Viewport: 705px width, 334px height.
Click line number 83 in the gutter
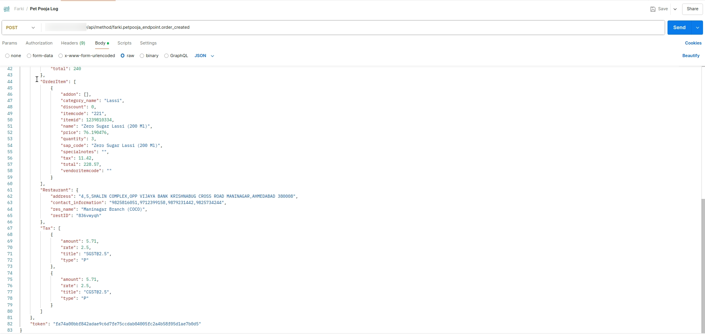[x=10, y=330]
